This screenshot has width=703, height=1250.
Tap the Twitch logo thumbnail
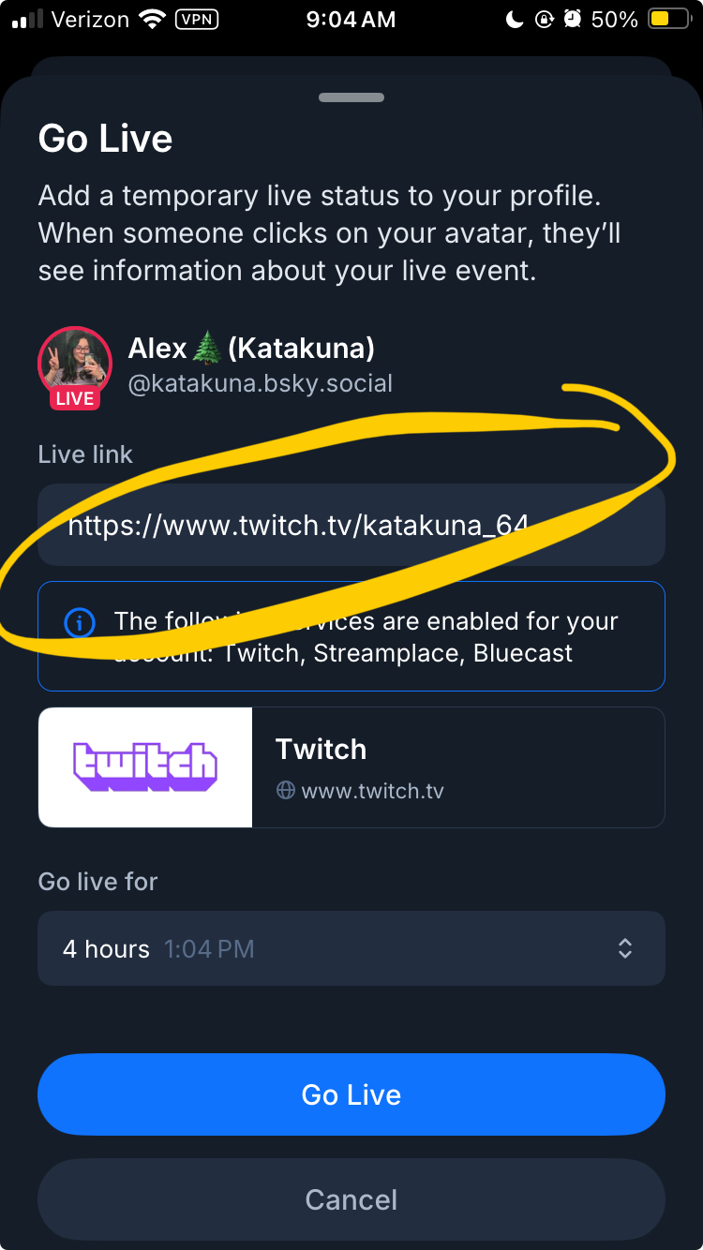point(145,767)
